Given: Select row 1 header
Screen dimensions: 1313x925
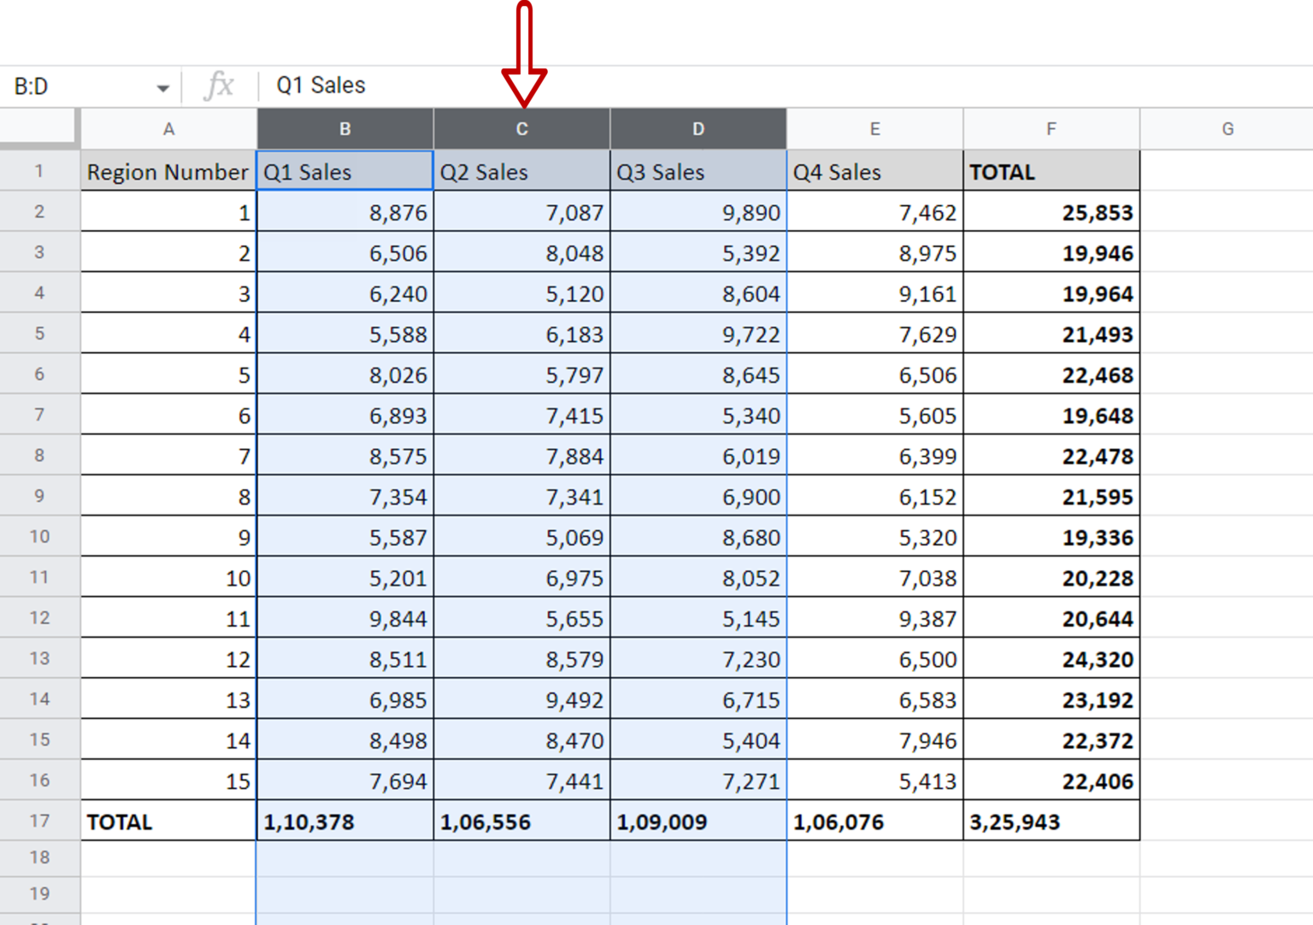Looking at the screenshot, I should tap(38, 171).
